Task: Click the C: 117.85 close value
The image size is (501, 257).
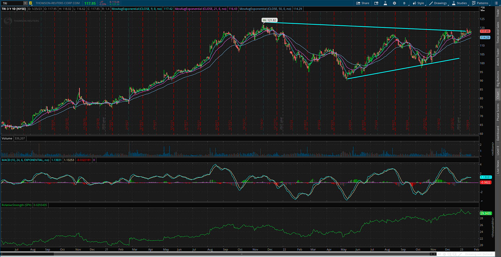Action: [94, 8]
